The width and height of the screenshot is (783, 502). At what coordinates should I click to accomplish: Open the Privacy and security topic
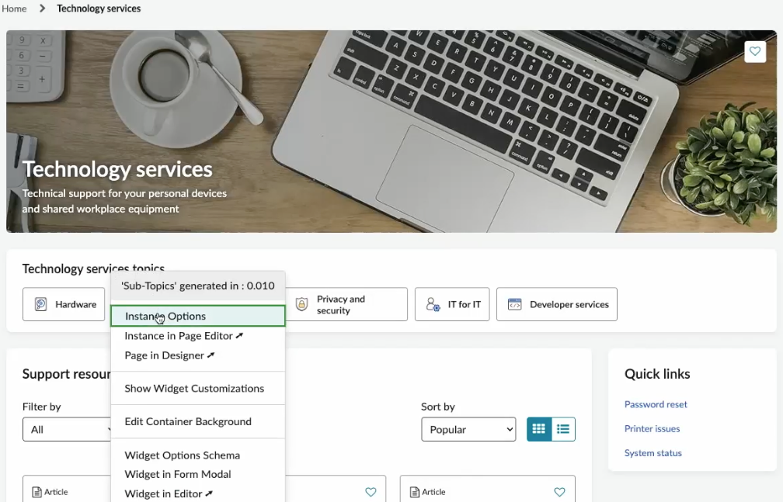point(347,304)
